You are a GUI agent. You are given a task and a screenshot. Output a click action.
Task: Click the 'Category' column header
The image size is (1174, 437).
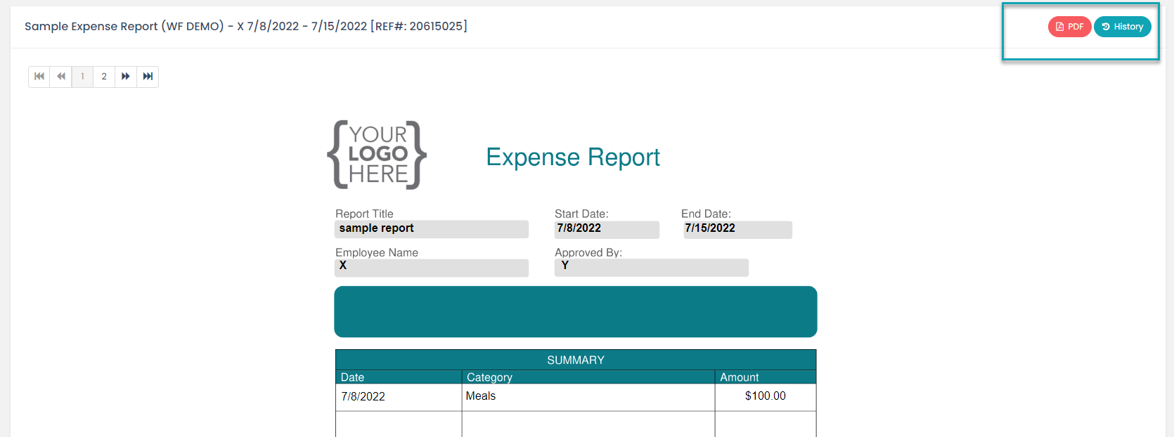588,377
